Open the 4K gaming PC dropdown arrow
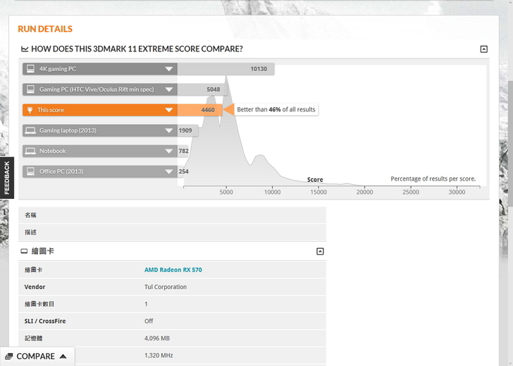Screen dimensions: 513x366 click(169, 69)
